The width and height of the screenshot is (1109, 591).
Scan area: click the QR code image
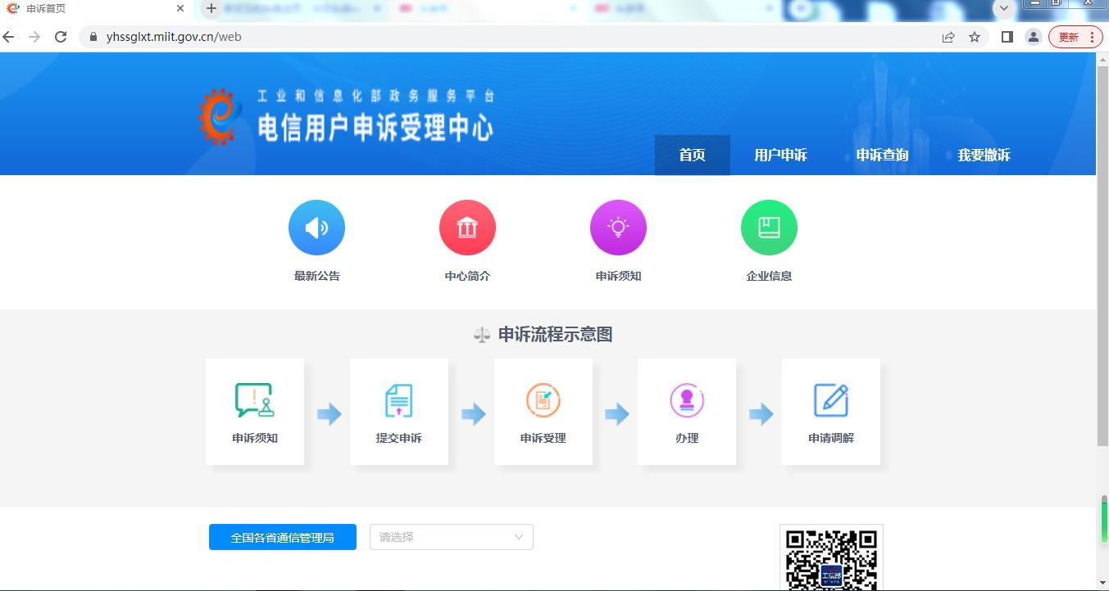831,561
